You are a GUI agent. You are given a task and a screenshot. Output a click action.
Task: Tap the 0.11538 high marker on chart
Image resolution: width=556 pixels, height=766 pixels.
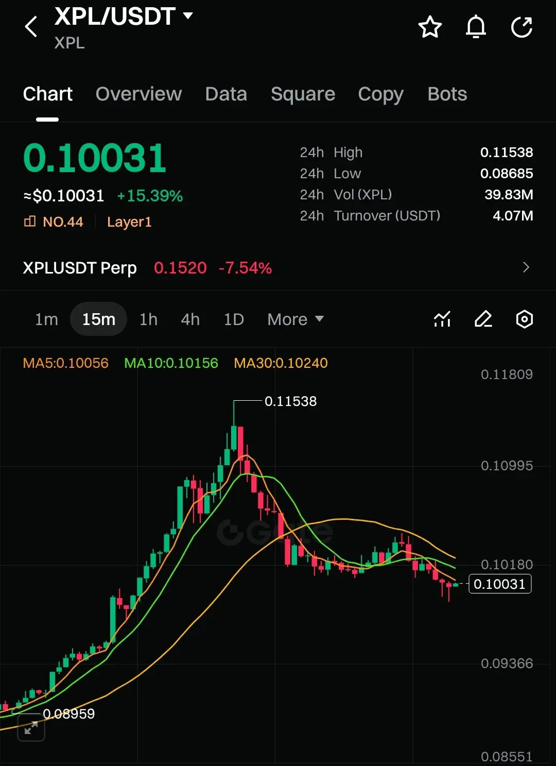click(290, 401)
